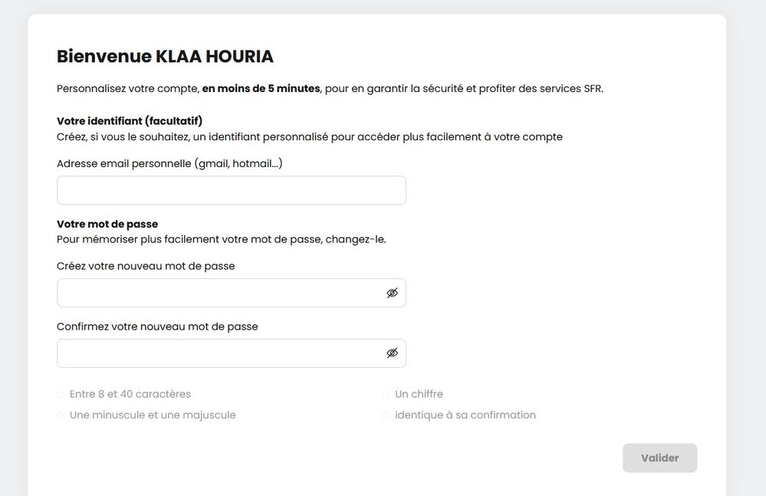
Task: Click the 'Un chiffre' rule text
Action: 419,394
